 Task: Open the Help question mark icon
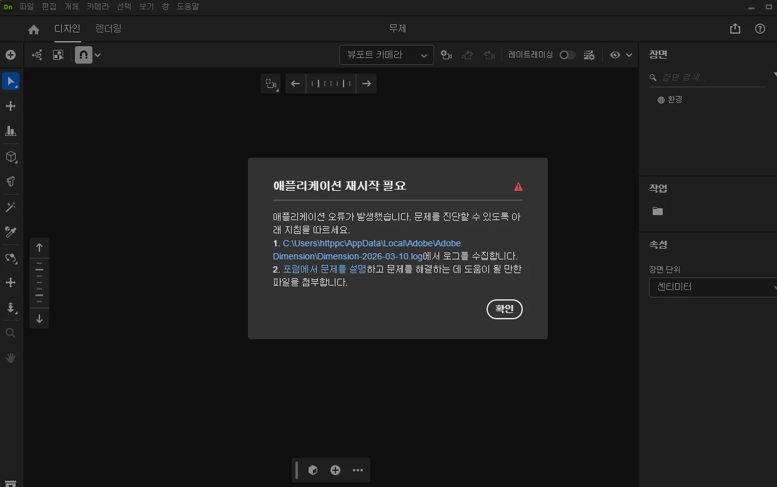pyautogui.click(x=760, y=29)
